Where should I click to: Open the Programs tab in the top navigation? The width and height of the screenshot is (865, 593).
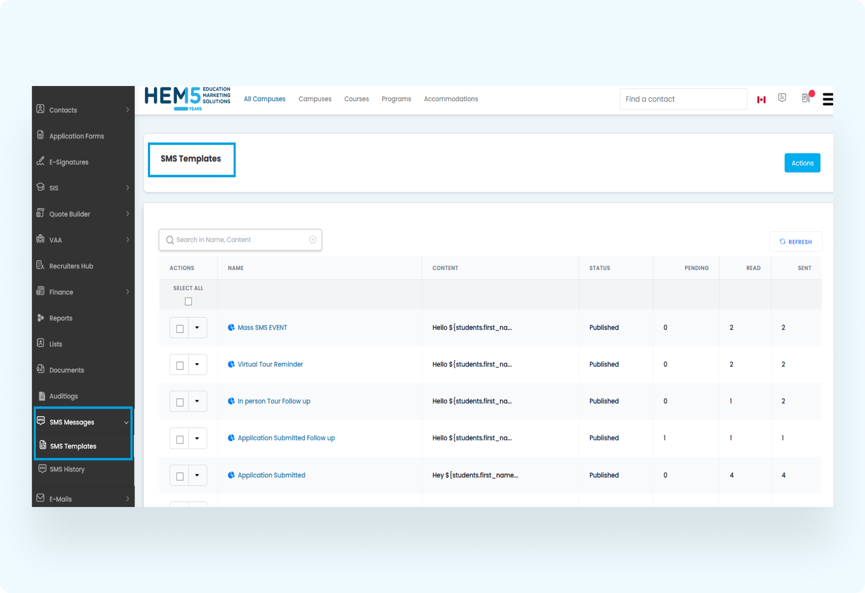(396, 99)
